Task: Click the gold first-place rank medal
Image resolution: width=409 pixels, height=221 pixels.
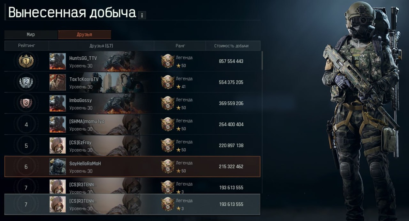Action: click(26, 61)
